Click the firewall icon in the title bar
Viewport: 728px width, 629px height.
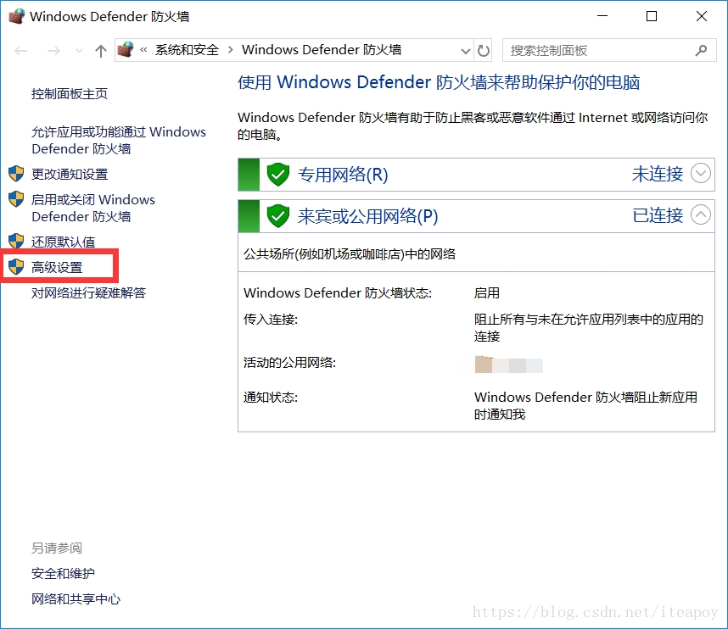click(x=17, y=16)
